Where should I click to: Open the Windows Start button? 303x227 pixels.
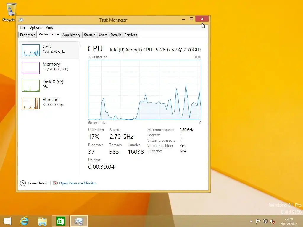(x=7, y=221)
